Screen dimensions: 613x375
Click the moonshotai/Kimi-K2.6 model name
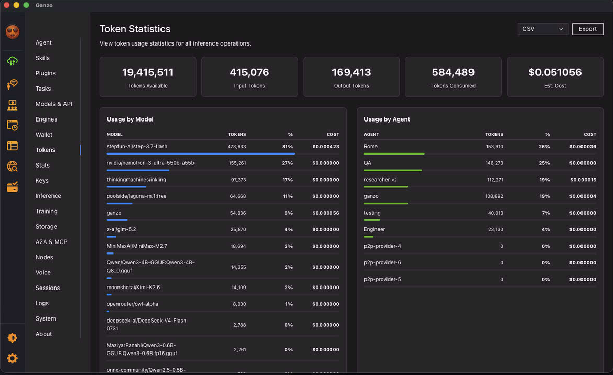133,287
